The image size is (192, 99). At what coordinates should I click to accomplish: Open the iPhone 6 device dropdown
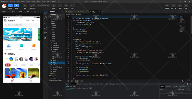tap(6, 12)
